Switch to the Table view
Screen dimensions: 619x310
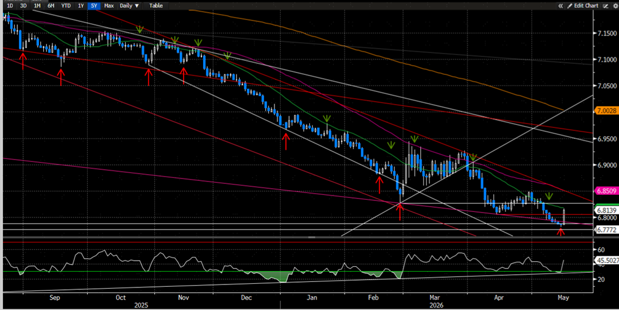tap(156, 5)
